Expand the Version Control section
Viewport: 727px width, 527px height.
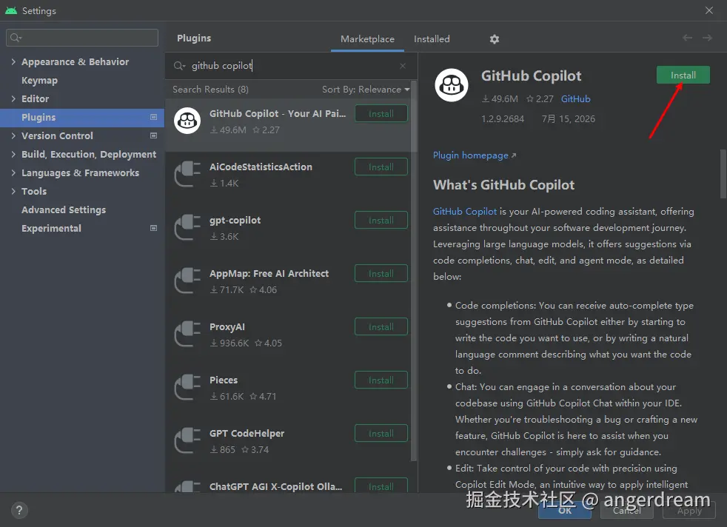(x=13, y=135)
